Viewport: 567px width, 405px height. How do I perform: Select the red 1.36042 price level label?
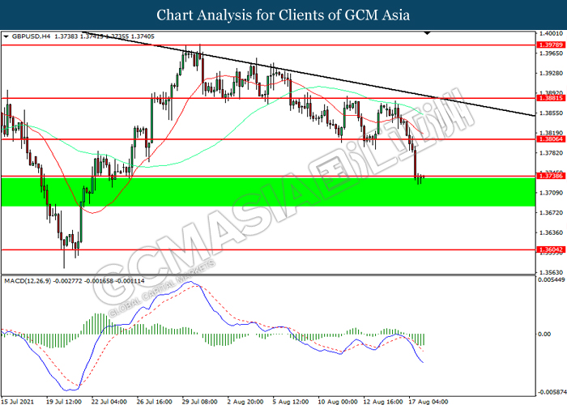point(551,249)
